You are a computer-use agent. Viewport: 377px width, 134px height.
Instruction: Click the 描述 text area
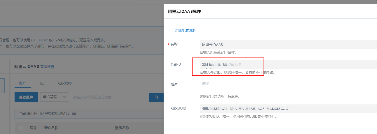pyautogui.click(x=288, y=87)
